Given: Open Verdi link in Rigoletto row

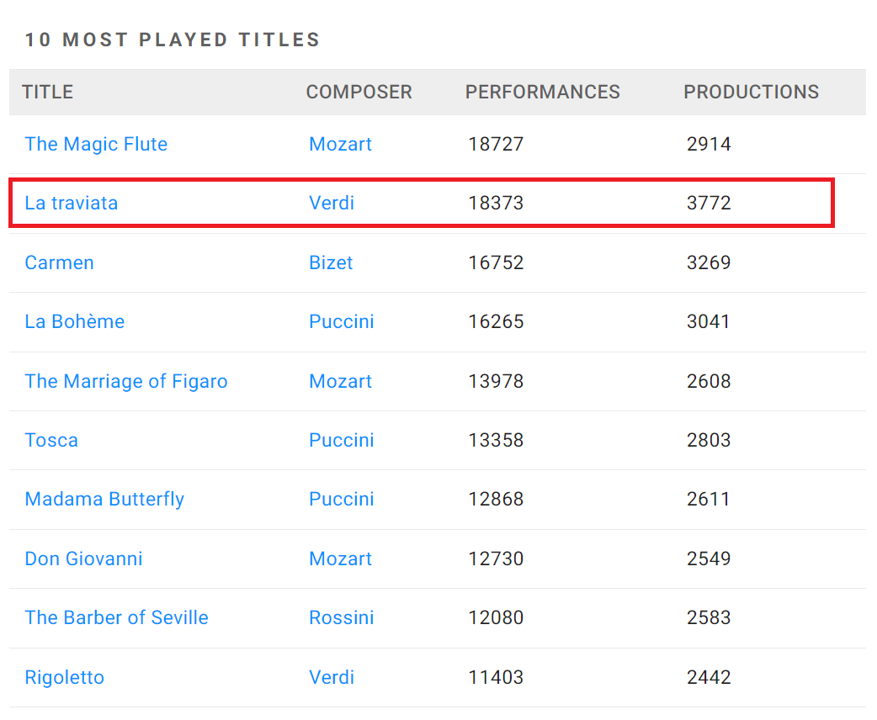Looking at the screenshot, I should [332, 677].
